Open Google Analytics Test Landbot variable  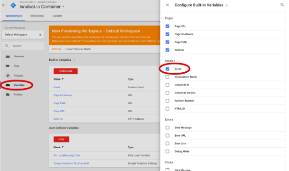[71, 163]
